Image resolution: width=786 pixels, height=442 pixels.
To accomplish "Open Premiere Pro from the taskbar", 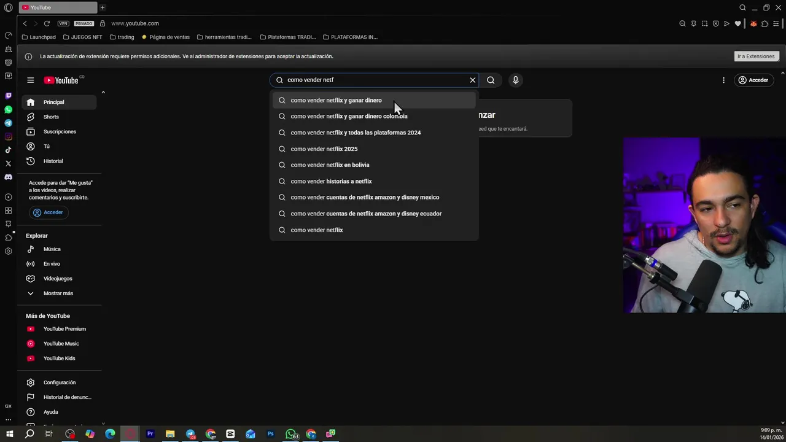I will coord(150,434).
